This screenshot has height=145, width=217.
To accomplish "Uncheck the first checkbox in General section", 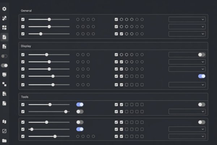I will tap(23, 20).
